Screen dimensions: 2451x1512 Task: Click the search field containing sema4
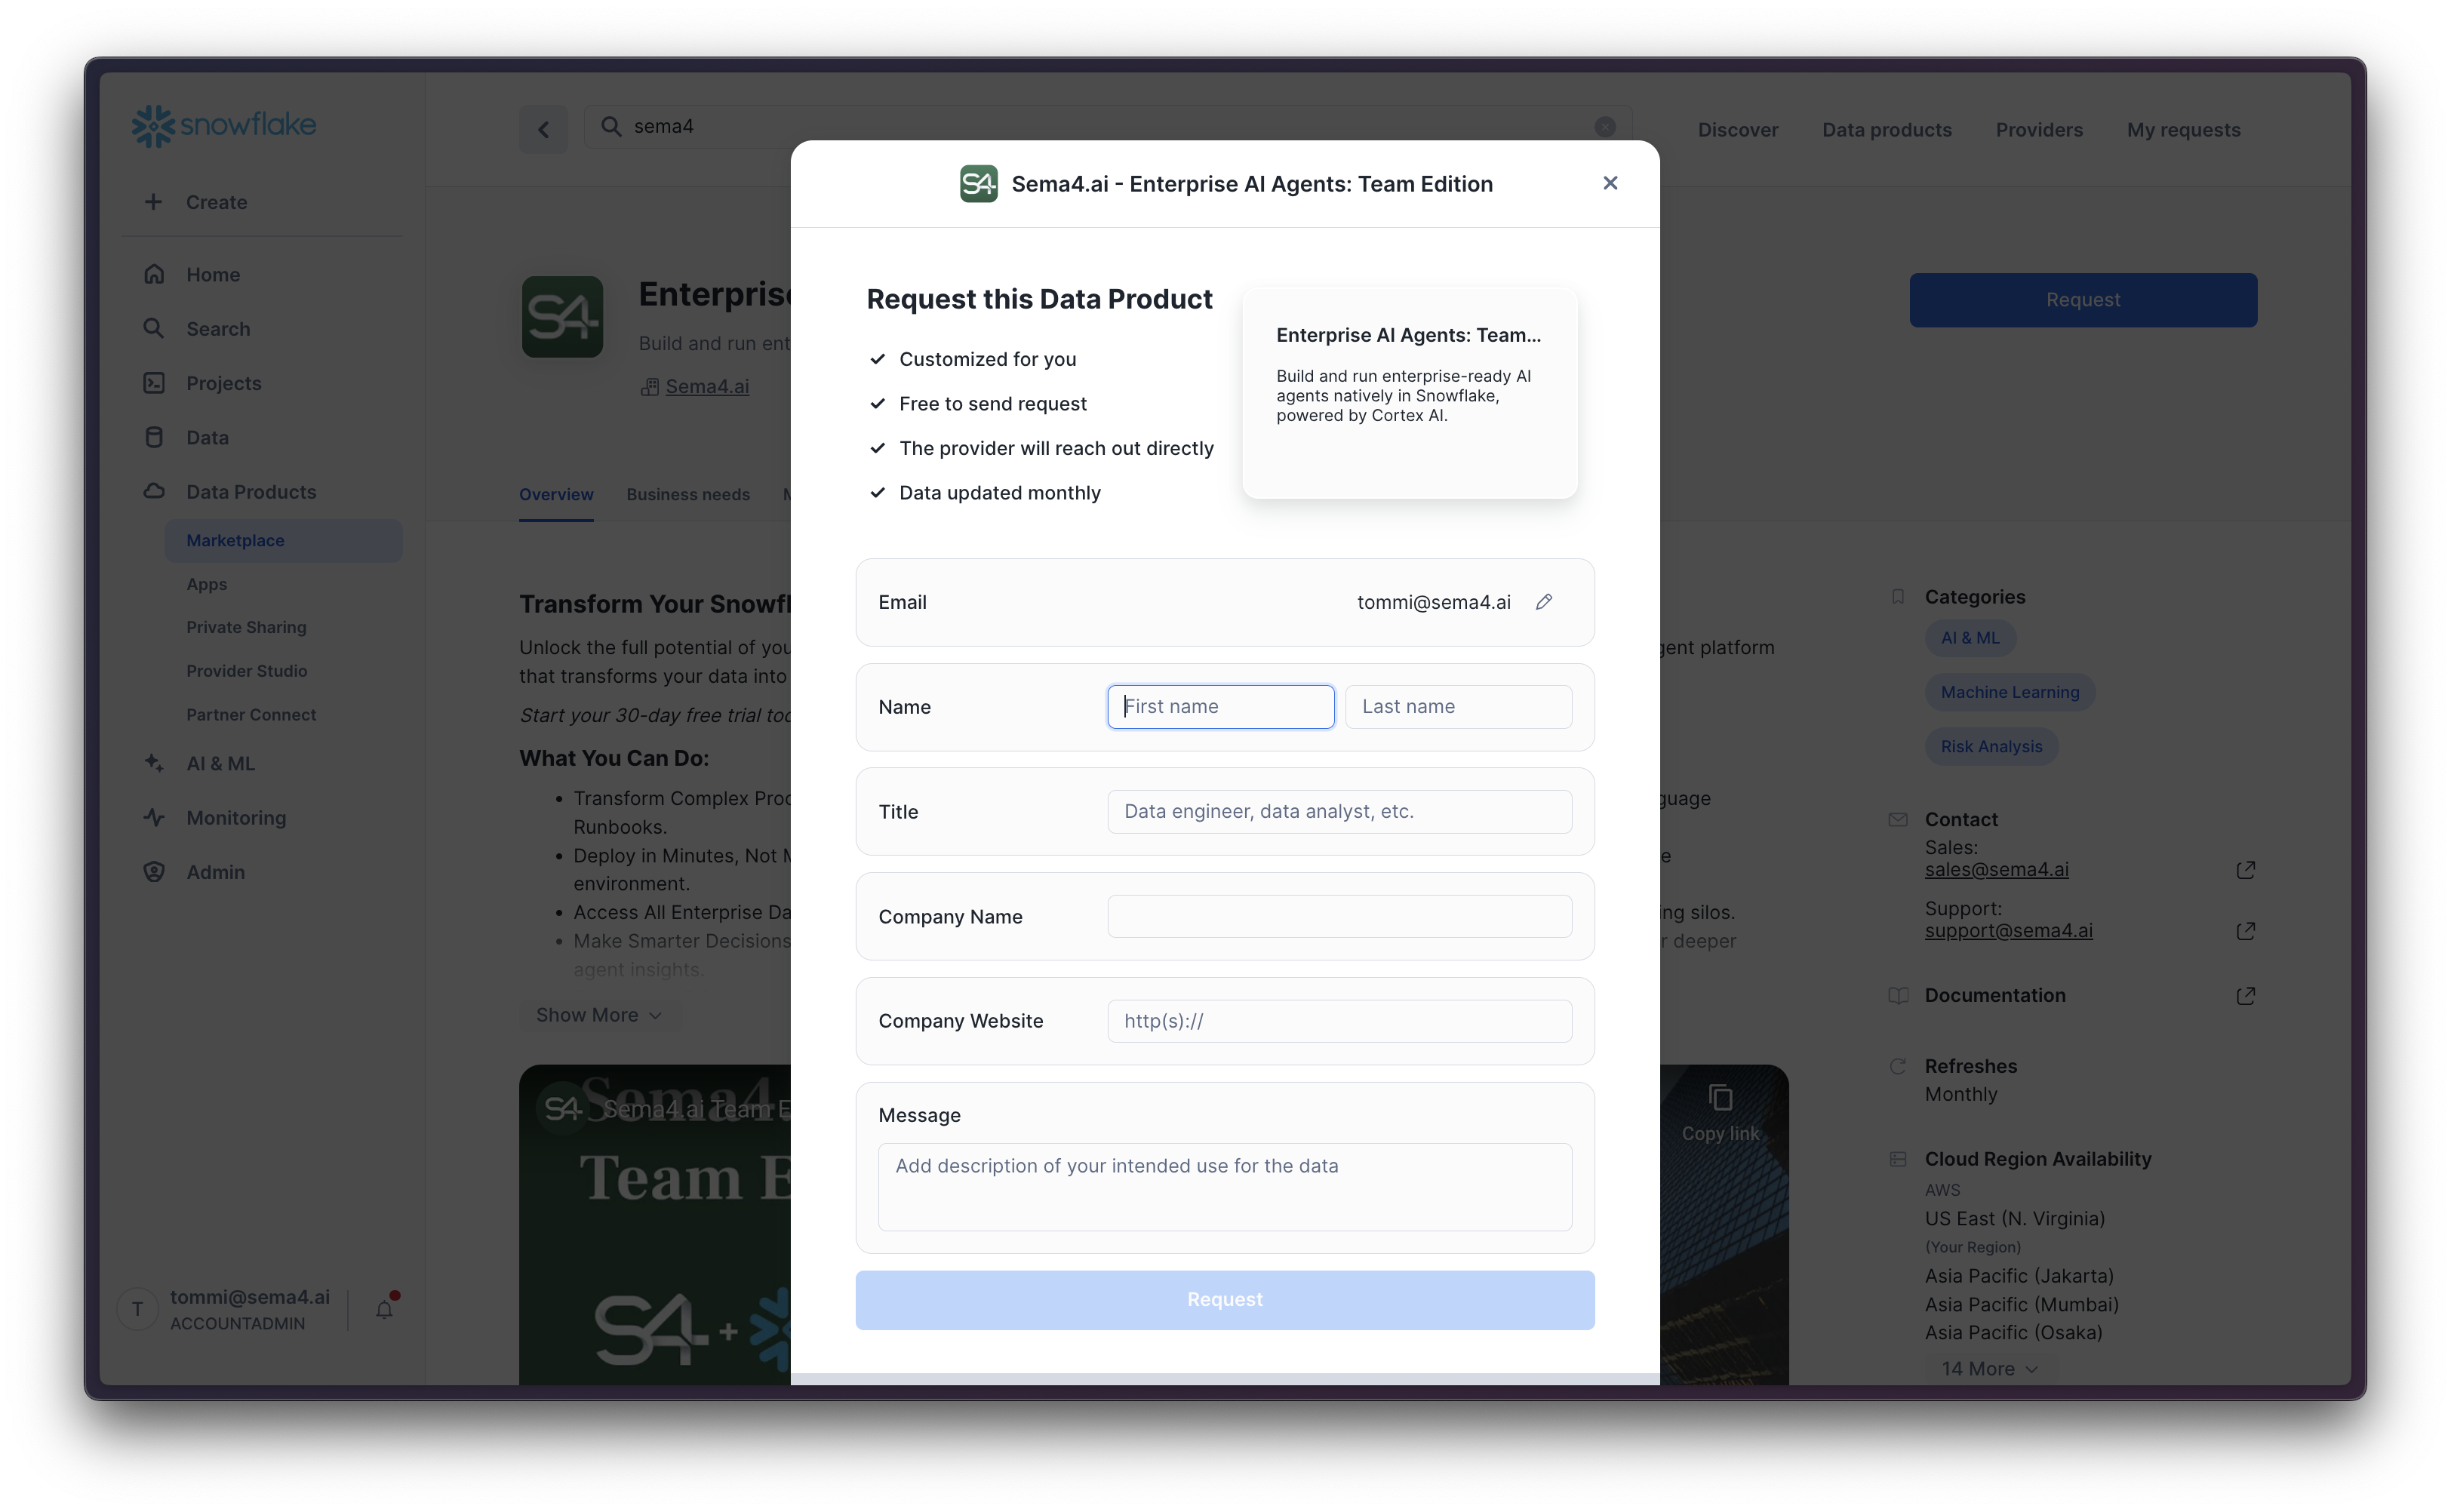tap(1108, 127)
